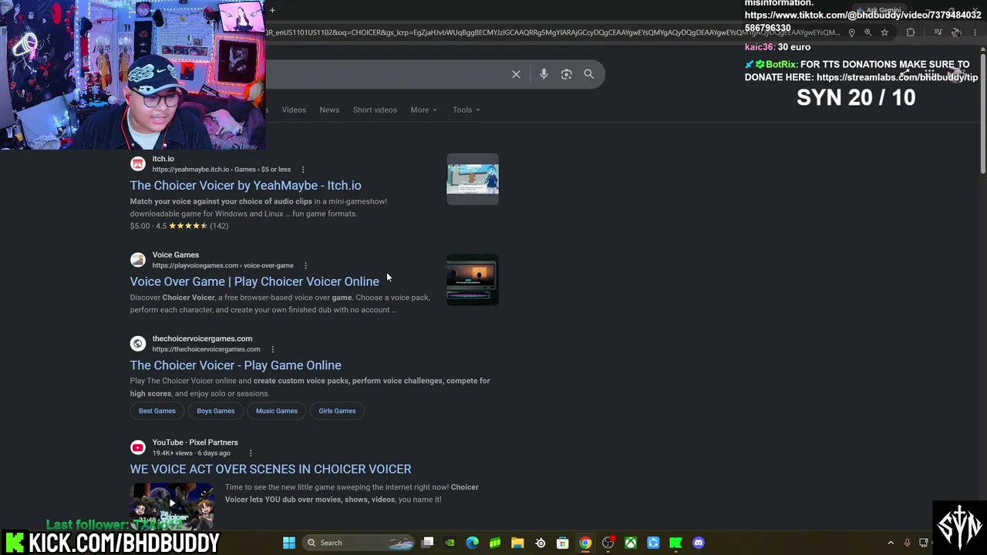Open the Voice Games result thumbnail image
Screen dimensions: 987x555
click(473, 280)
